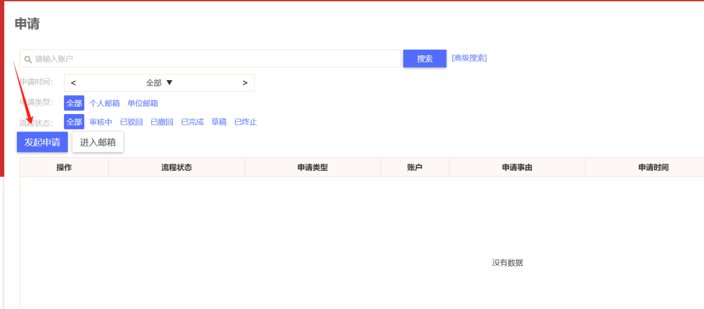Click the 申请类型 column header
Screen dimensions: 704x309
pyautogui.click(x=312, y=167)
